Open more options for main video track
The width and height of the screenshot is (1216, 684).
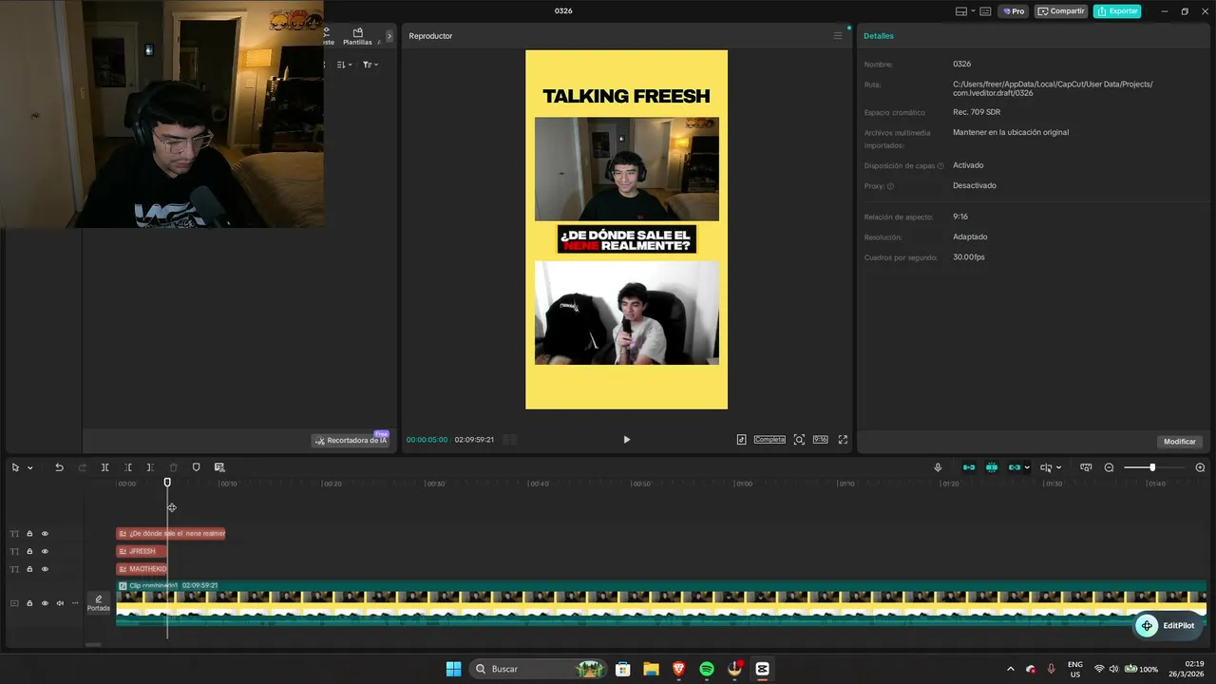pos(75,603)
